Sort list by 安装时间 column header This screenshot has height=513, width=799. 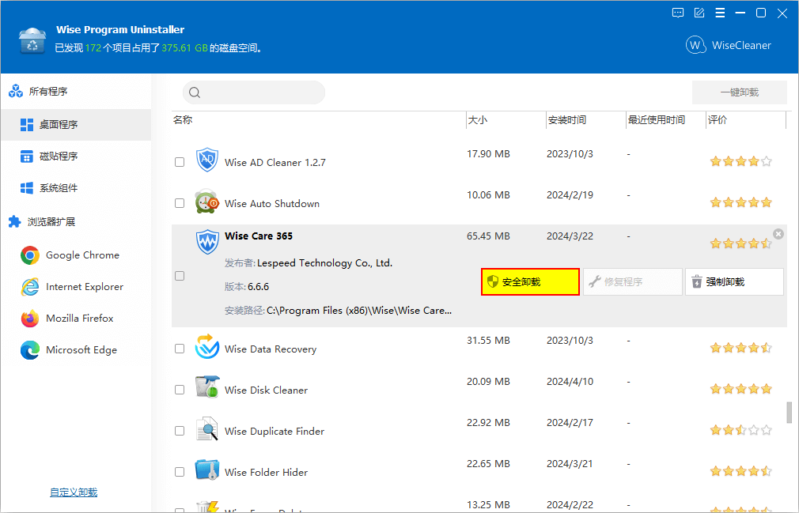[x=585, y=120]
